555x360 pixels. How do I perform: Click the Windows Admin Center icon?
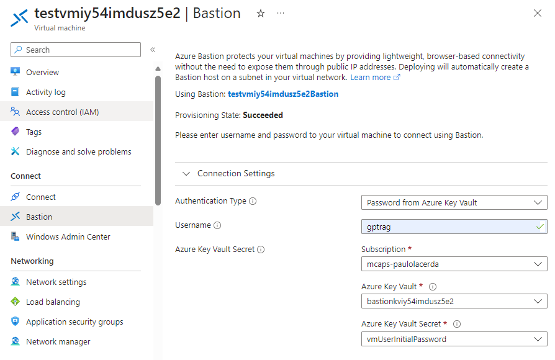click(16, 236)
